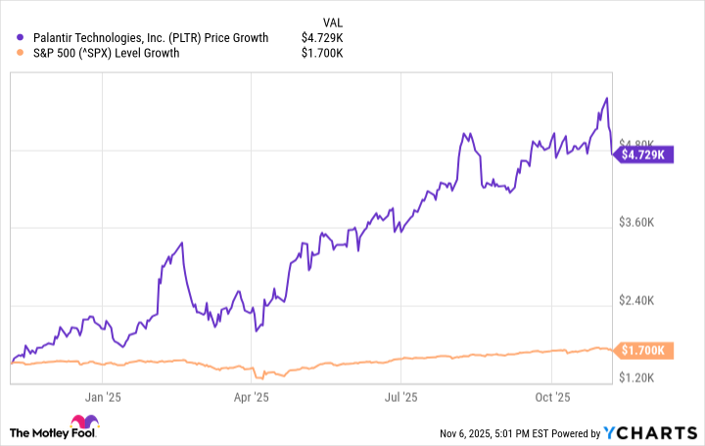This screenshot has height=446, width=705.
Task: Click the Oct '25 x-axis label
Action: click(x=552, y=397)
